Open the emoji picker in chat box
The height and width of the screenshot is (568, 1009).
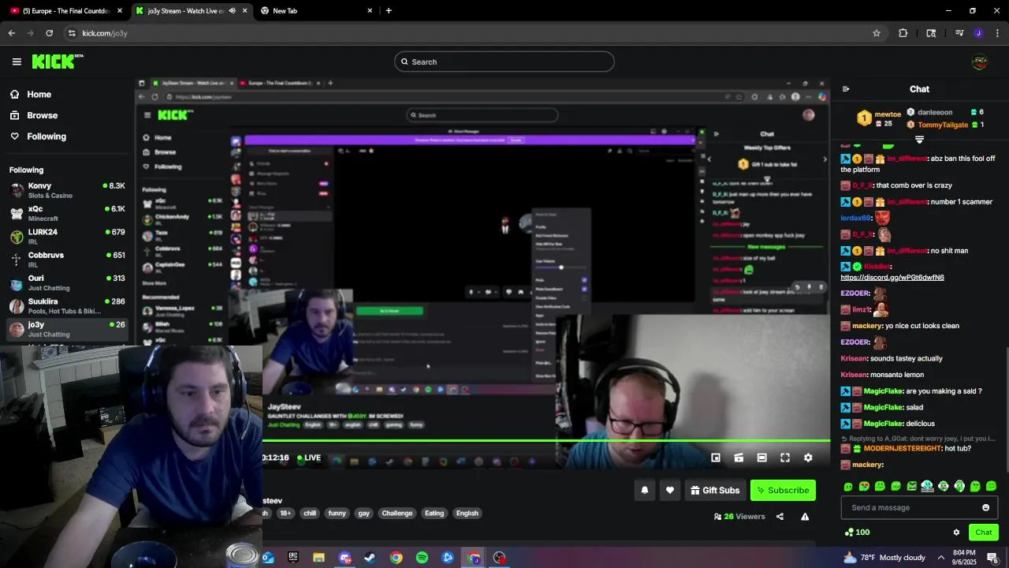click(x=985, y=507)
